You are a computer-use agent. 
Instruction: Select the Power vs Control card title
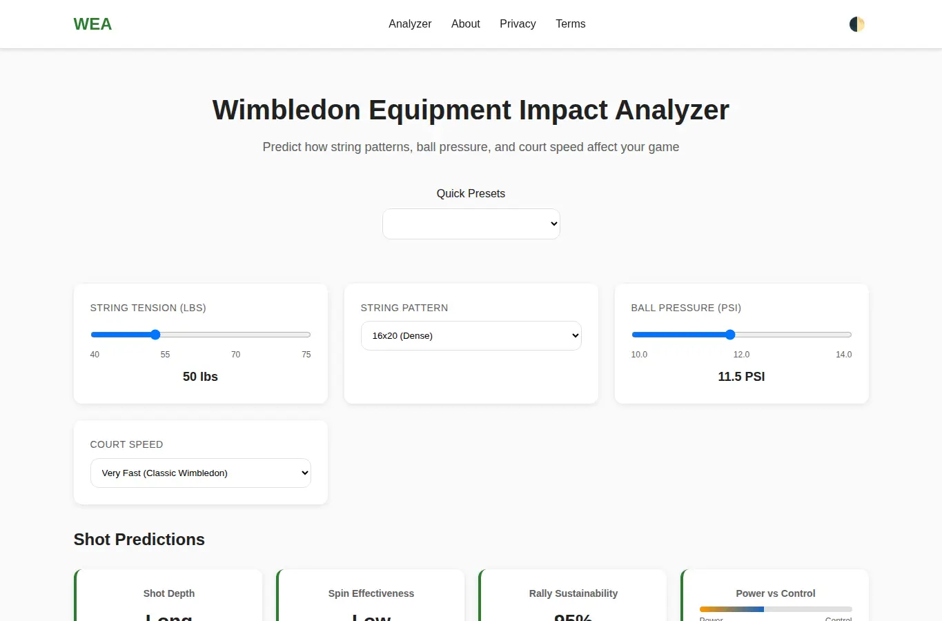776,593
